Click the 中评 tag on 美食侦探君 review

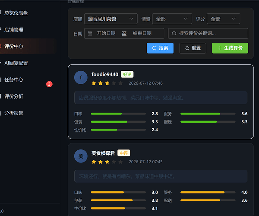pyautogui.click(x=124, y=153)
